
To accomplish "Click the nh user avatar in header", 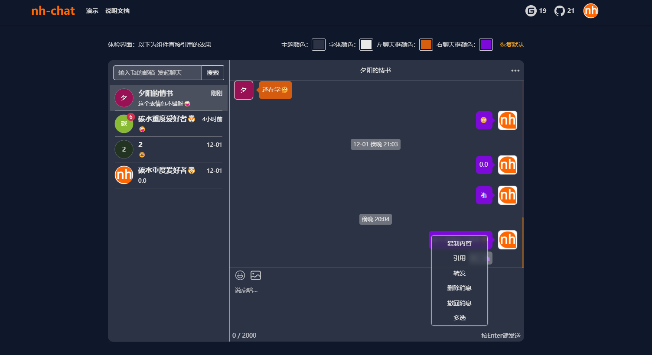I will pos(590,11).
